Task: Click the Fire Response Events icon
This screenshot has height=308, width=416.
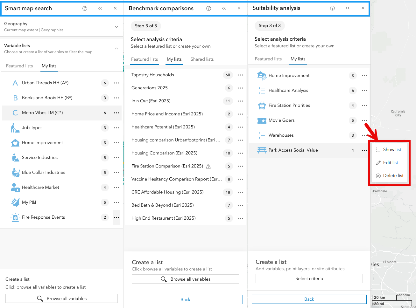Action: 15,217
